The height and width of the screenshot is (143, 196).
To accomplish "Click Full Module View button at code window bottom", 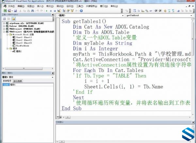I will coord(60,117).
